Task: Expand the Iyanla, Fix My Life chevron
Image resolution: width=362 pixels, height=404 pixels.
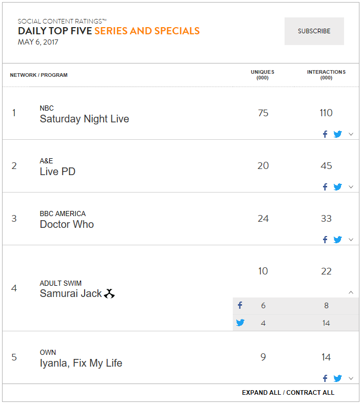Action: (351, 378)
